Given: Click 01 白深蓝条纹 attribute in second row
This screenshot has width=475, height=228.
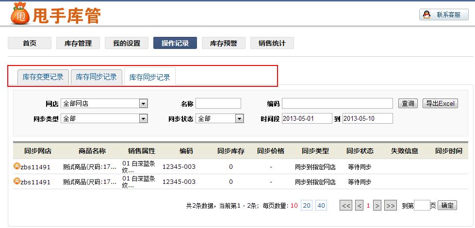Looking at the screenshot, I should pos(139,182).
